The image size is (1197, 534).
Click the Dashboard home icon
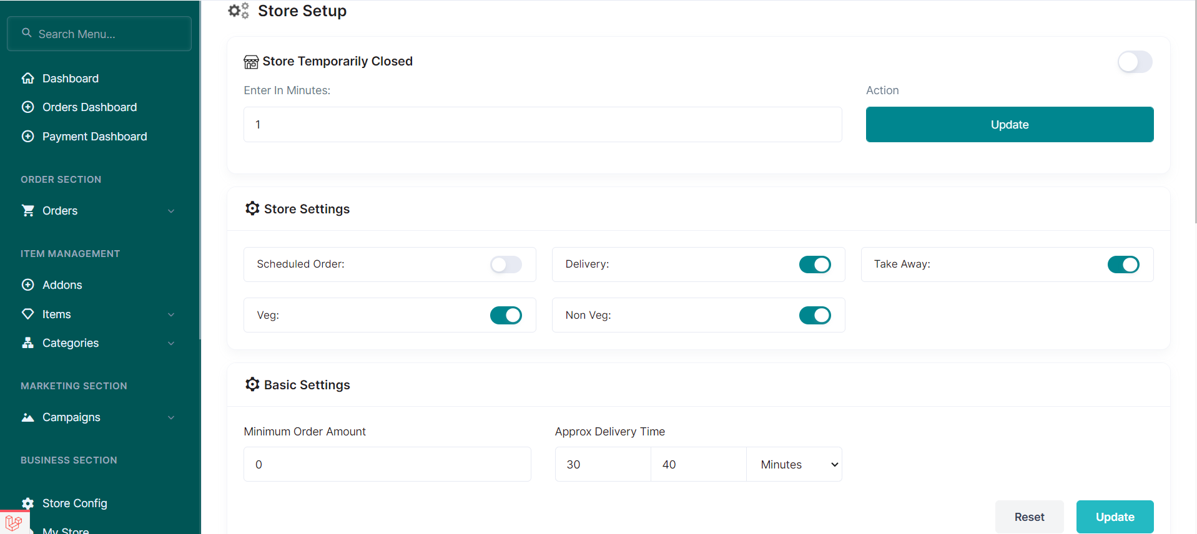pyautogui.click(x=28, y=79)
